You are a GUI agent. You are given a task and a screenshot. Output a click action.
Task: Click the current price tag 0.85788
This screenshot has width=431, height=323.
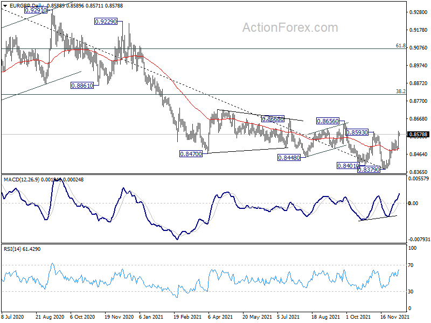(x=418, y=134)
